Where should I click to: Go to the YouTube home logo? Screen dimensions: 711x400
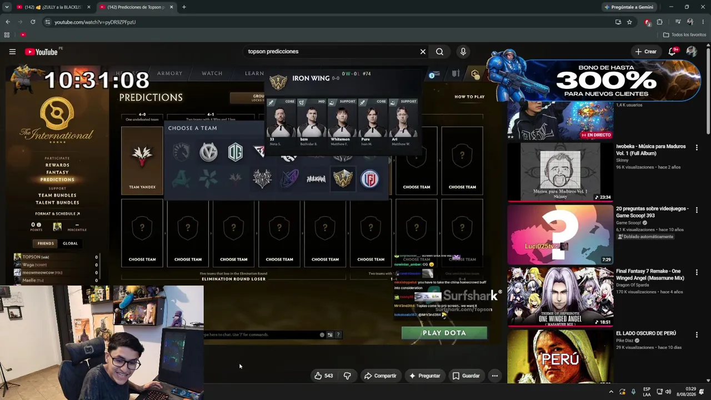[x=42, y=52]
